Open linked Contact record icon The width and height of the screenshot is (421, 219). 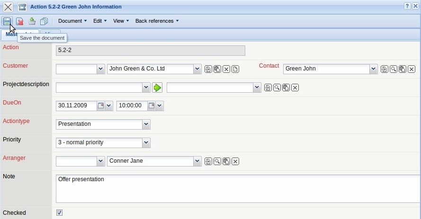click(384, 69)
